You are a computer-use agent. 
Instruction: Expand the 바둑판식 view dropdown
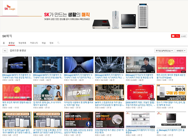(x=181, y=51)
